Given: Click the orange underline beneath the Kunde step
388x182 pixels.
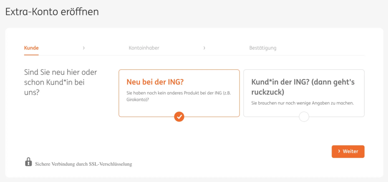Looking at the screenshot, I should pos(31,55).
